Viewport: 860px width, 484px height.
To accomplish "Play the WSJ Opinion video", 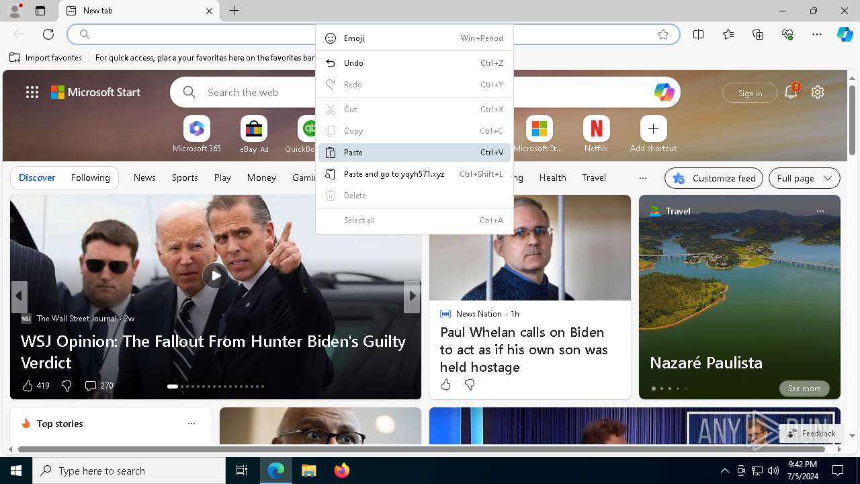I will pyautogui.click(x=216, y=276).
